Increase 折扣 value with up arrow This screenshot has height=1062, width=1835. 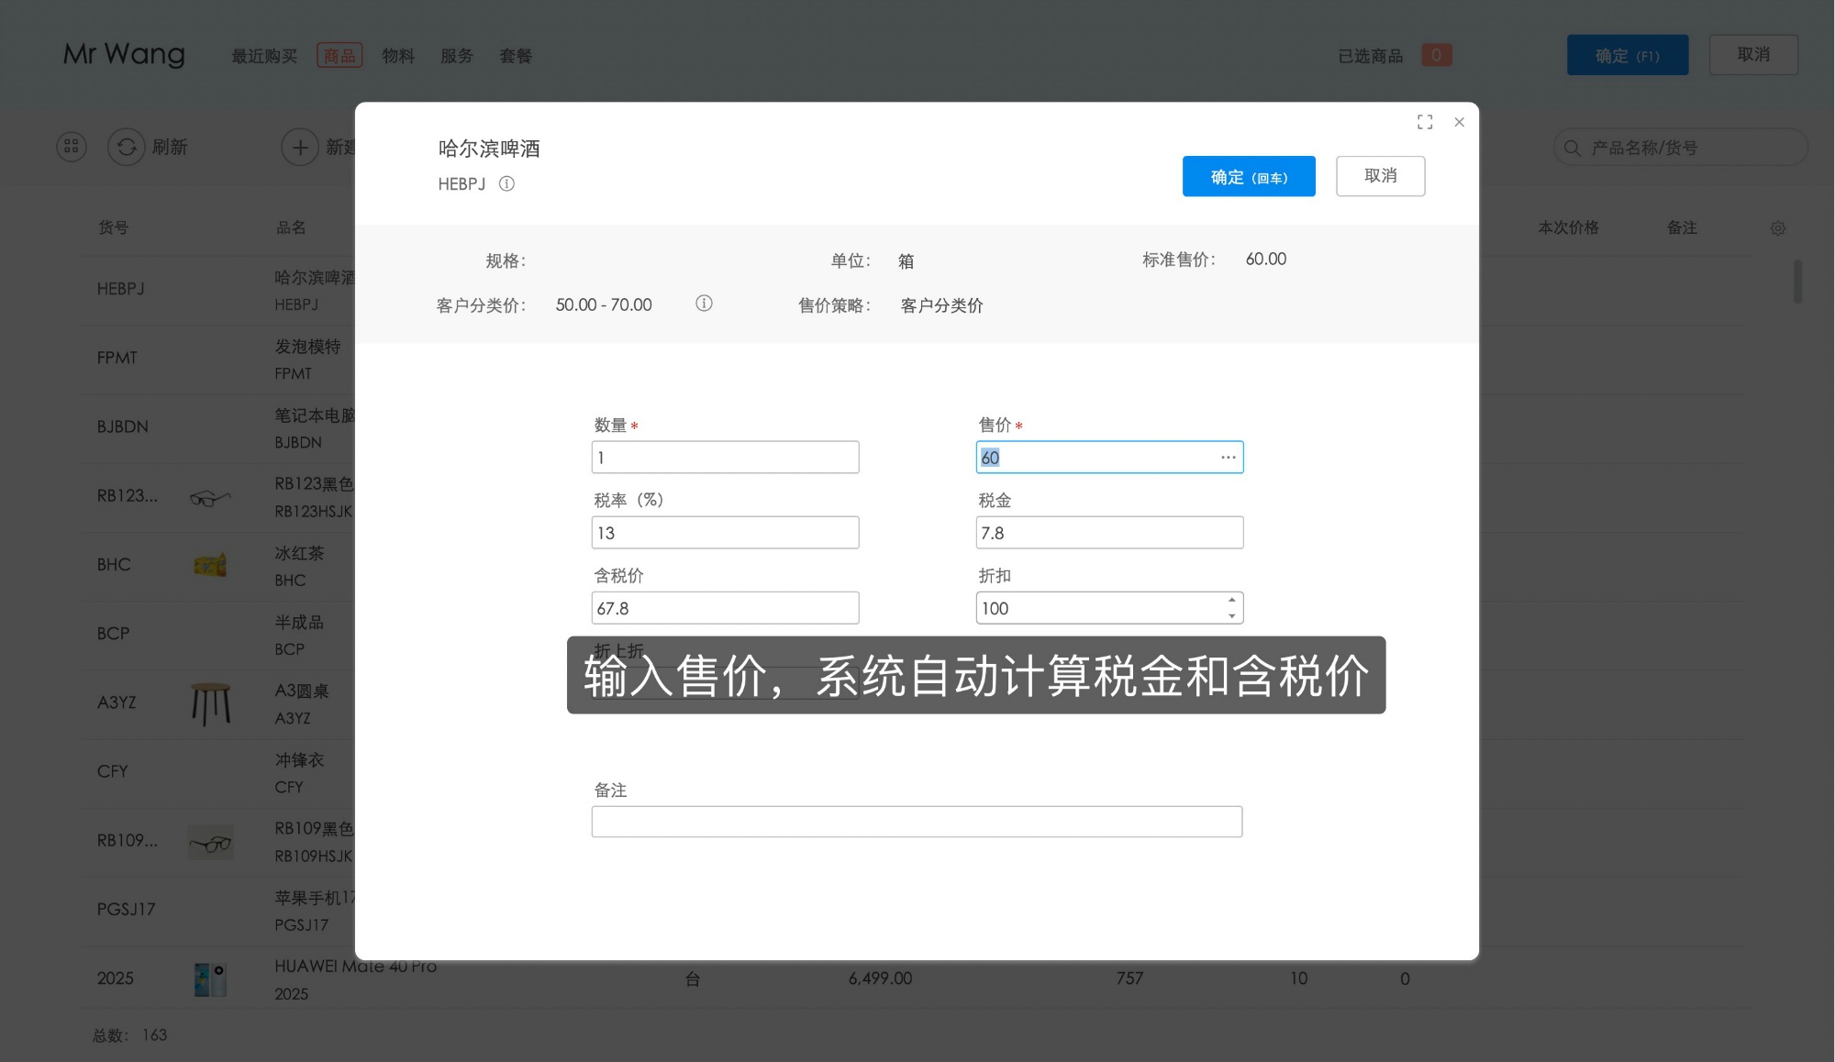1231,600
